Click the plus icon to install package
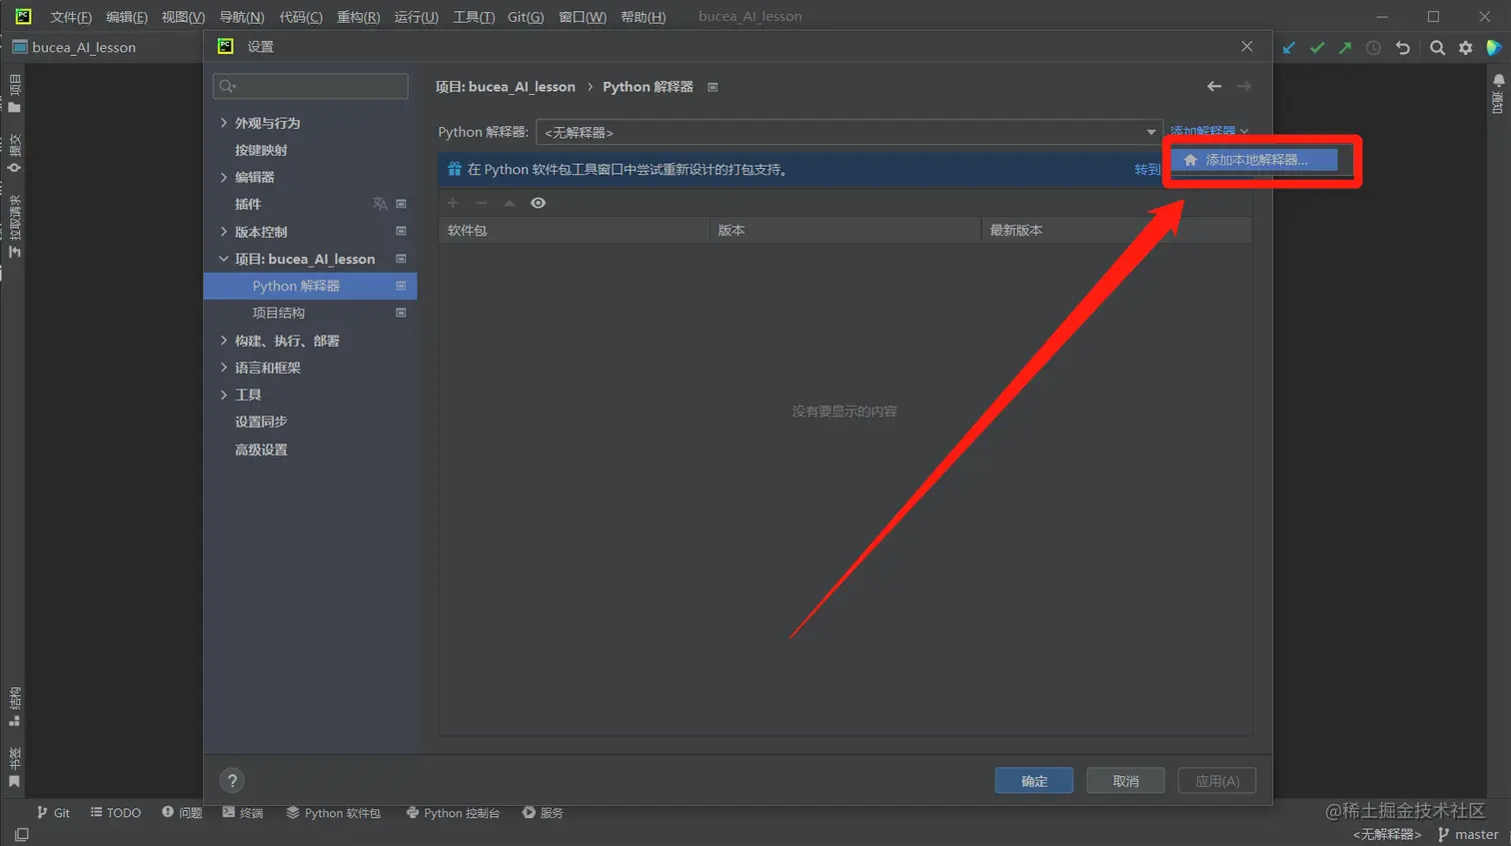The image size is (1511, 846). (453, 203)
